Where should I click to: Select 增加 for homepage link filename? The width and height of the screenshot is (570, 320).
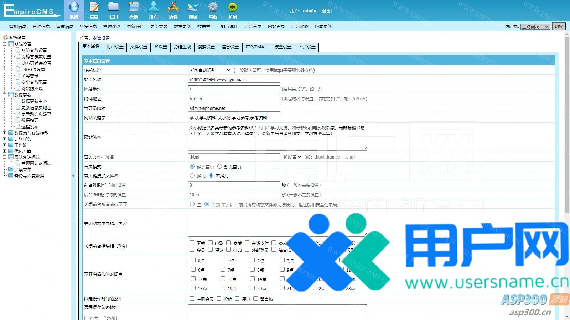pyautogui.click(x=192, y=176)
